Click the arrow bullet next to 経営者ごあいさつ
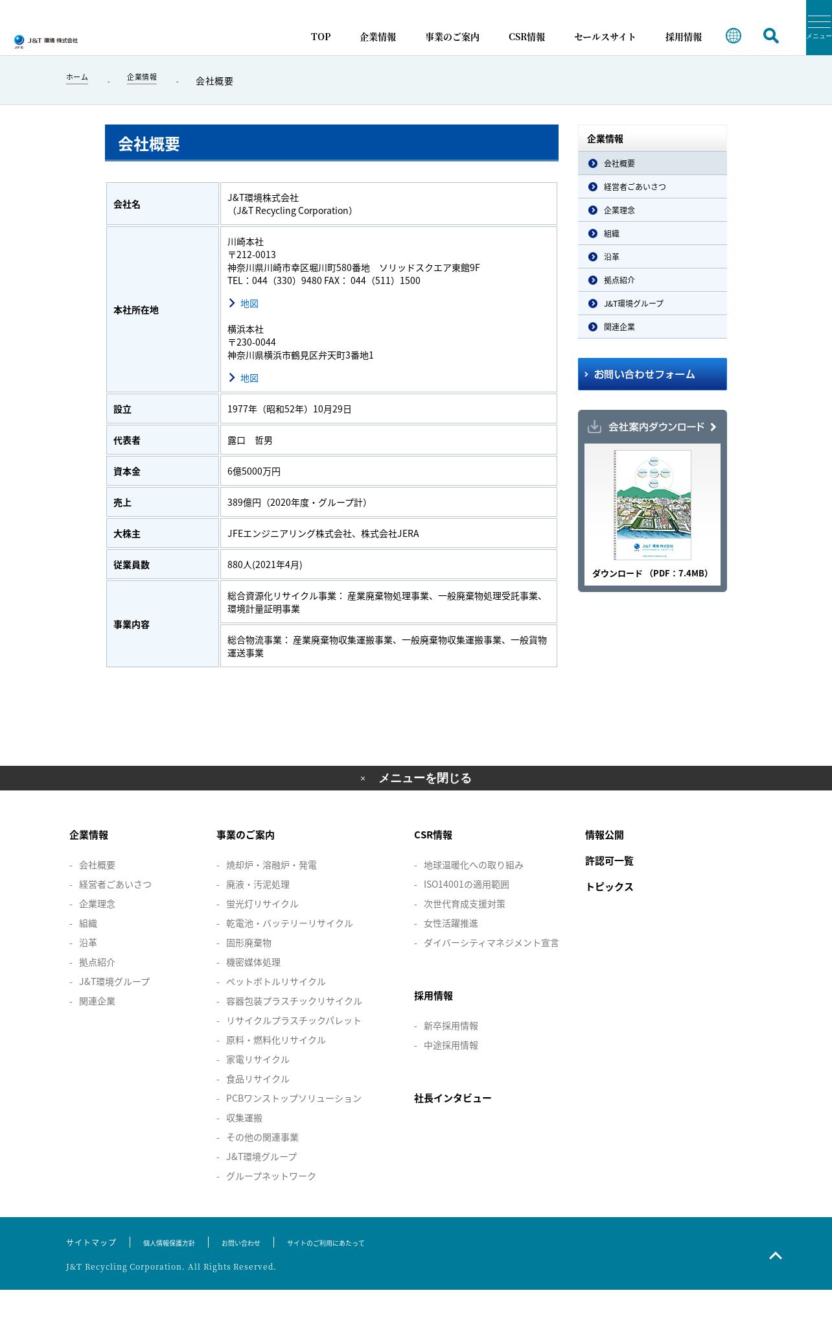Screen dimensions: 832x1317 593,187
